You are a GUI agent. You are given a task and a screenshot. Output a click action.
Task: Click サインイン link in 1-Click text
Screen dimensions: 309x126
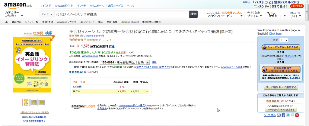point(290,56)
